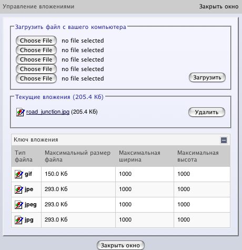
Task: Collapse the Ключ вложения table
Action: coord(224,140)
